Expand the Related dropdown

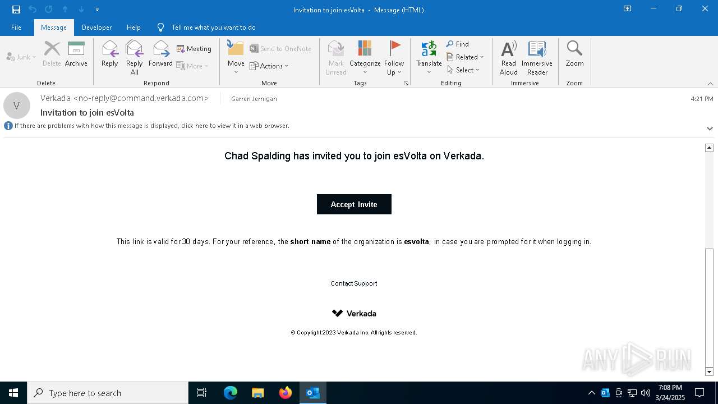click(x=465, y=57)
